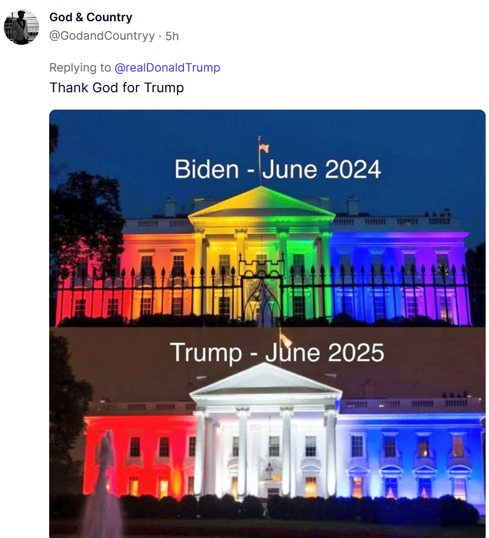Click the flag above the lower White House
Viewport: 489px width, 538px height.
(x=285, y=338)
